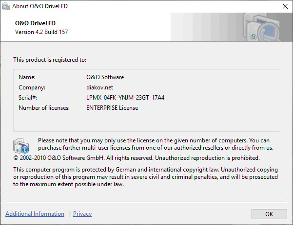Screen dimensions: 293x225
Task: Open the Privacy link
Action: point(82,214)
